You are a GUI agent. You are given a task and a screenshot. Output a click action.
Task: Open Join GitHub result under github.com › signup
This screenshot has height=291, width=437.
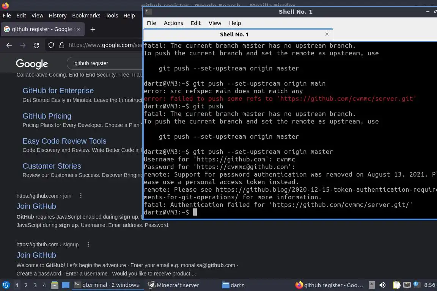tap(36, 255)
